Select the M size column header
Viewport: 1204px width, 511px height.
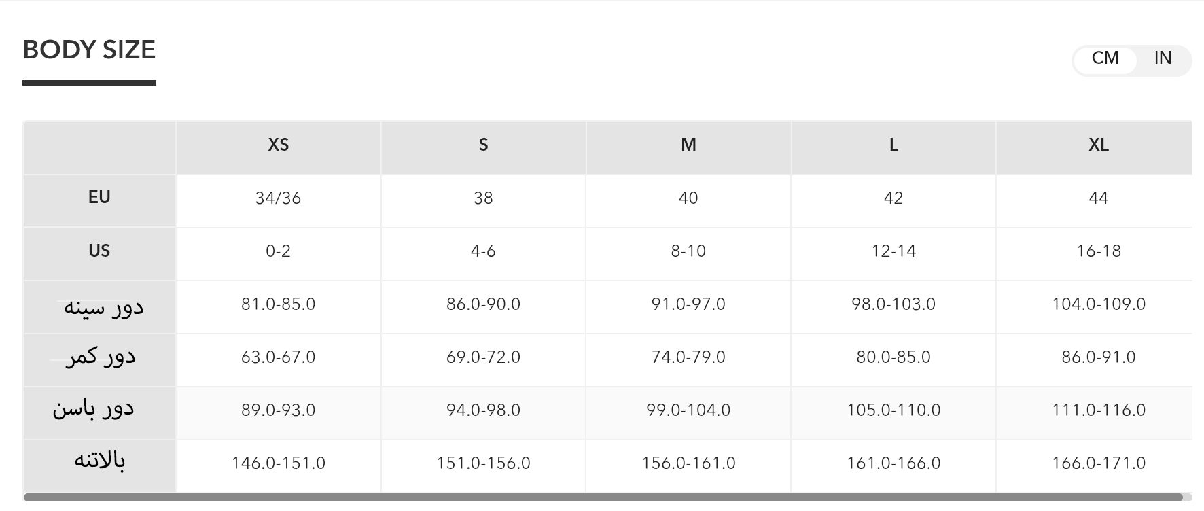pos(688,145)
